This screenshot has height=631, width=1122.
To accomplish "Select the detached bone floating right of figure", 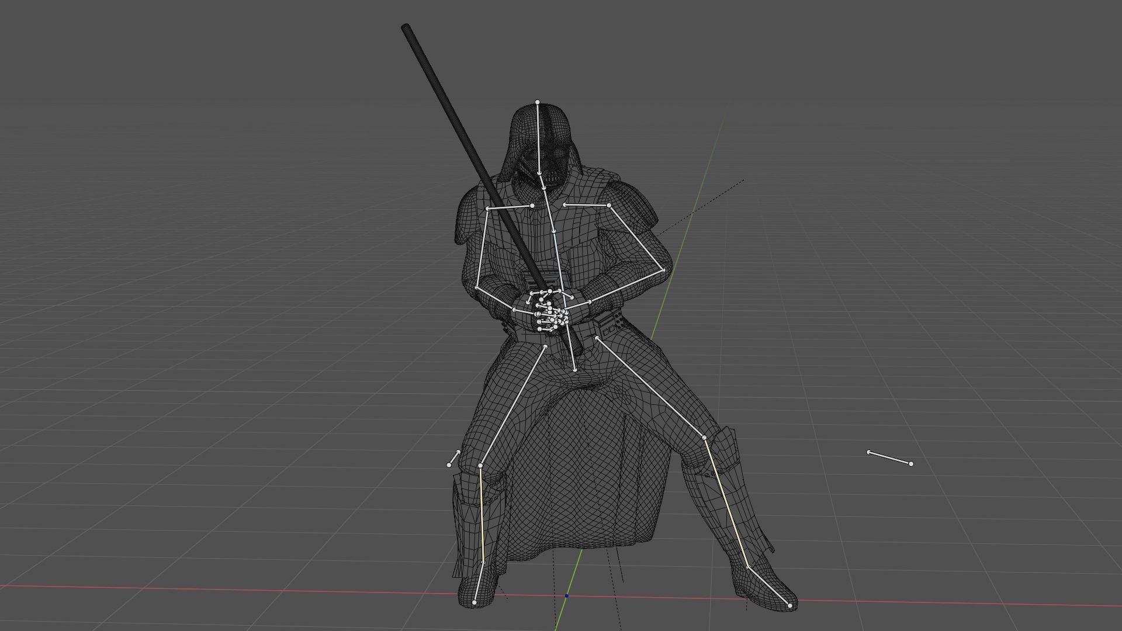I will pyautogui.click(x=889, y=458).
